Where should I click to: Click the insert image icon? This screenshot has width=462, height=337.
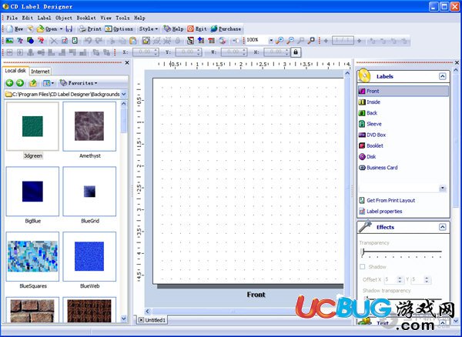click(9, 40)
